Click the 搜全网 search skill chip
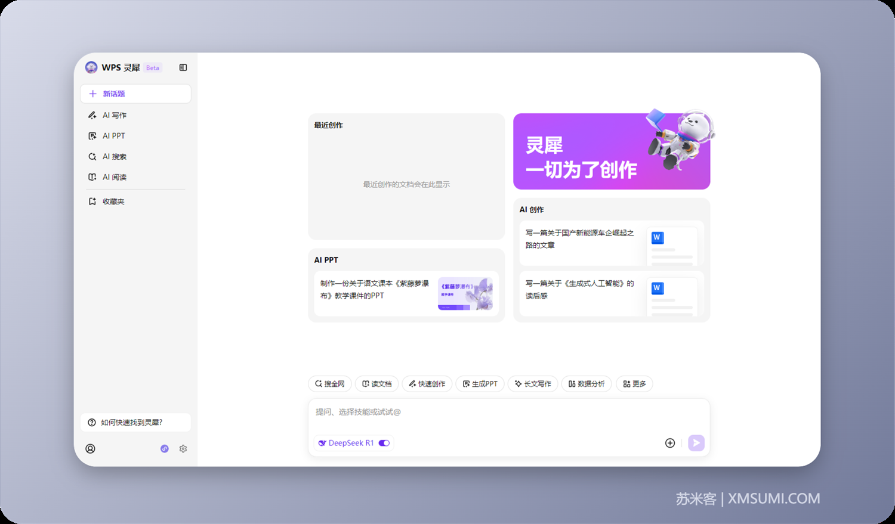 point(329,383)
